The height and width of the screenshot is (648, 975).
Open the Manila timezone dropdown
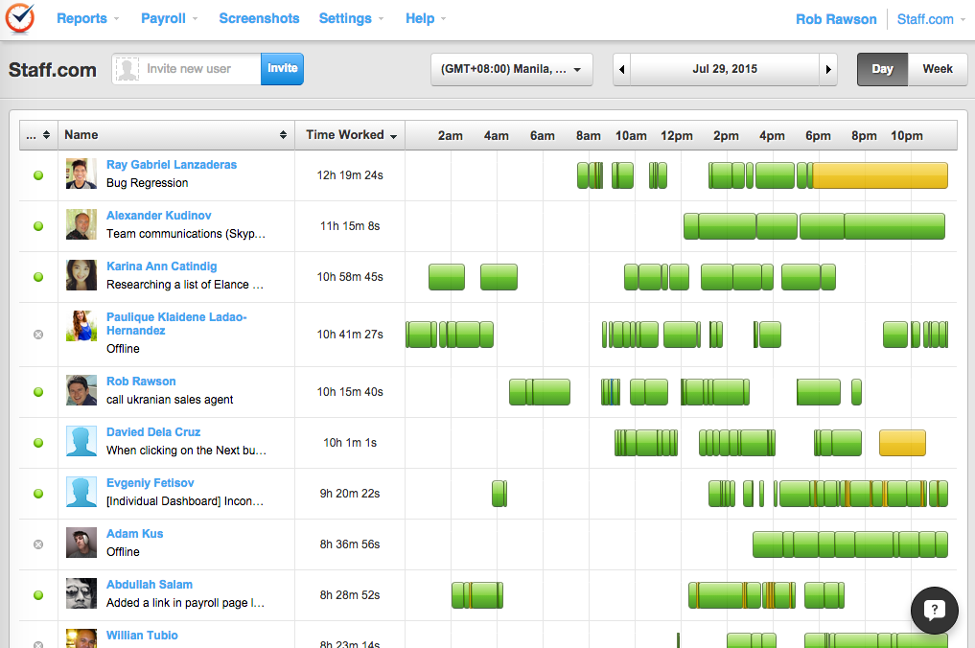coord(511,69)
